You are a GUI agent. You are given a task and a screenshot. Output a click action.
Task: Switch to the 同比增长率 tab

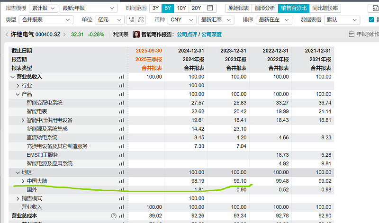pyautogui.click(x=325, y=8)
